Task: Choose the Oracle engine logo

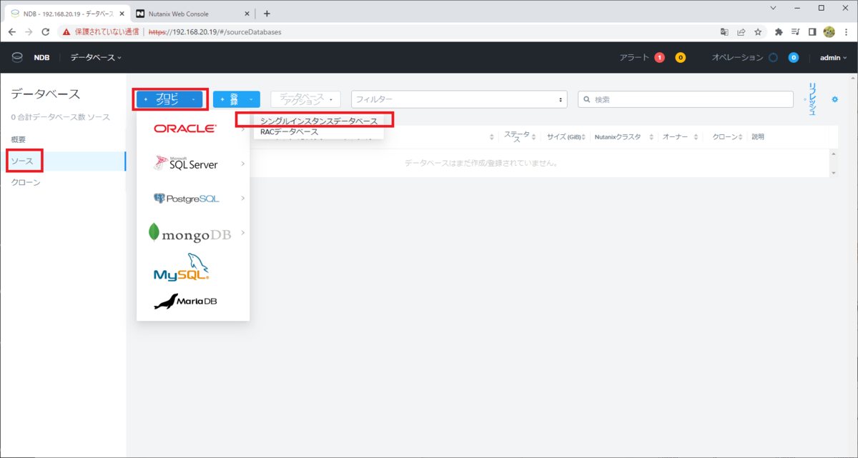Action: point(184,129)
